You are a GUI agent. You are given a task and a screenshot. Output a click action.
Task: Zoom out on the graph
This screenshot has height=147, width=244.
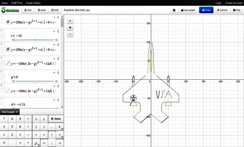point(70,34)
